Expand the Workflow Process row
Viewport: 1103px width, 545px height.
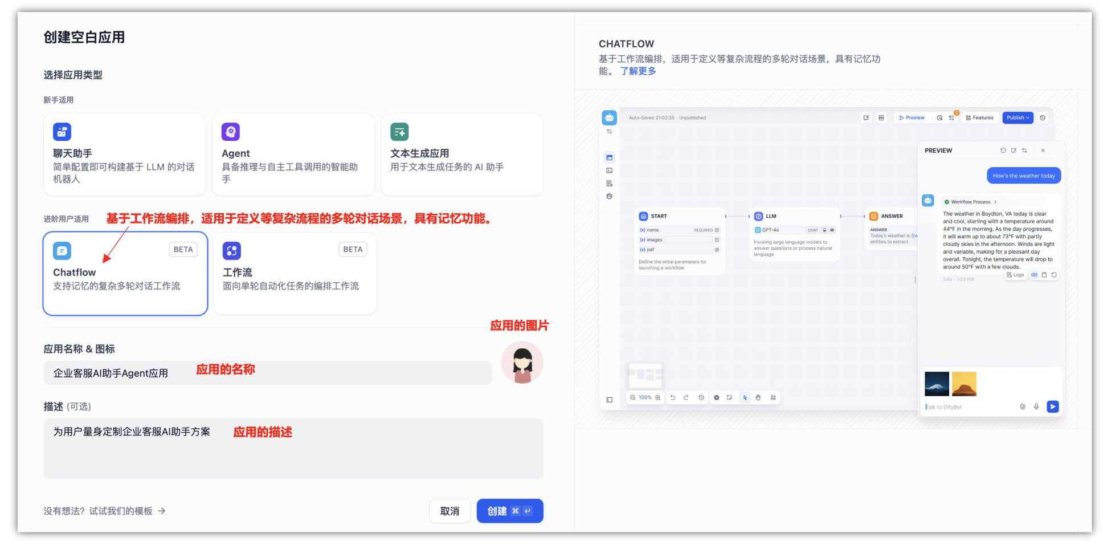click(971, 202)
